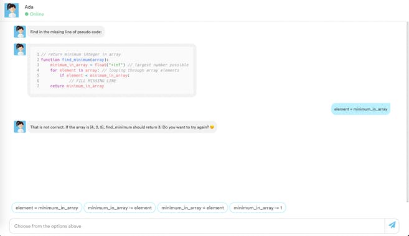This screenshot has width=409, height=236.
Task: Click the chat vertical scrollbar
Action: point(407,112)
